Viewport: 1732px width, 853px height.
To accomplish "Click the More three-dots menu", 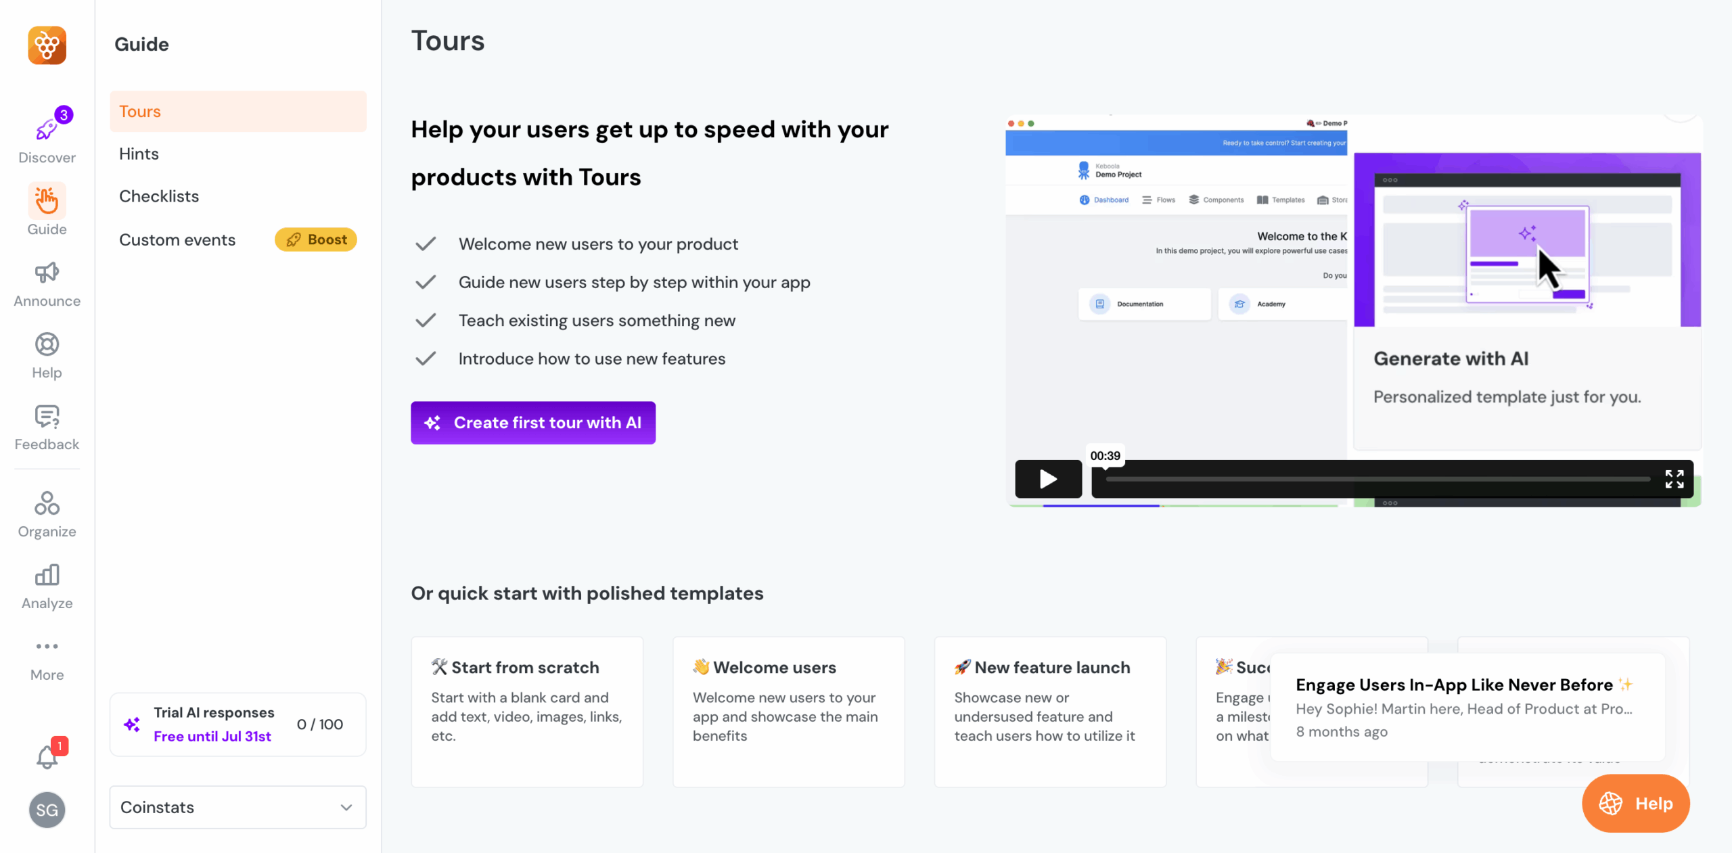I will [x=47, y=647].
